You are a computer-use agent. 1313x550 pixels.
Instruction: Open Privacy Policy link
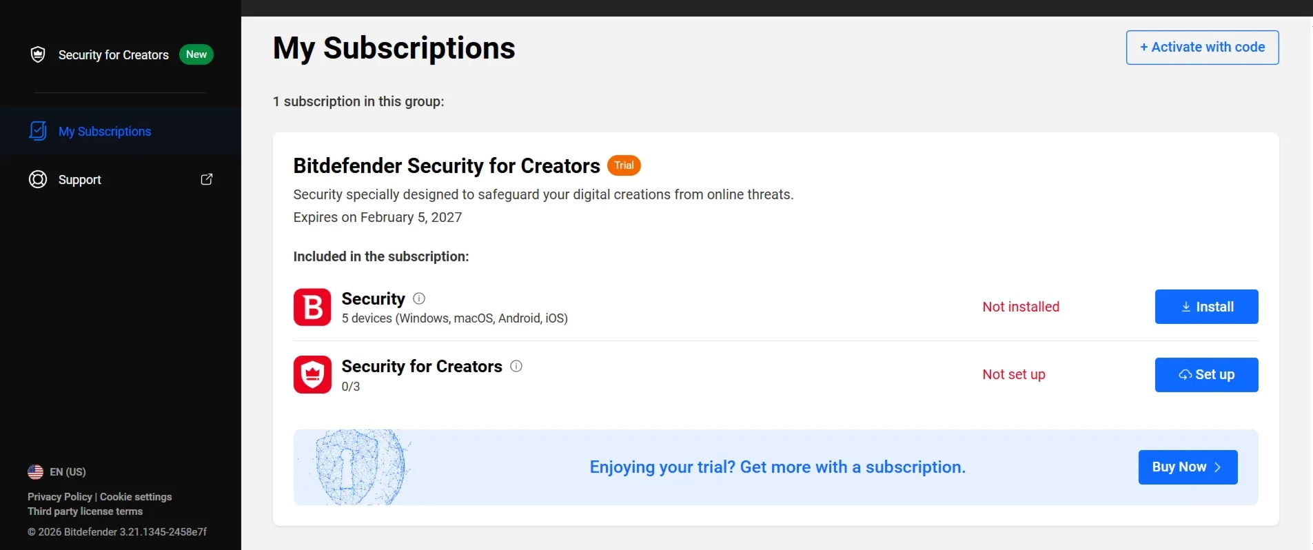click(59, 496)
